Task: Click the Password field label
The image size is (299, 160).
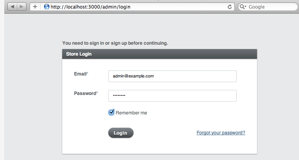Action: (85, 93)
